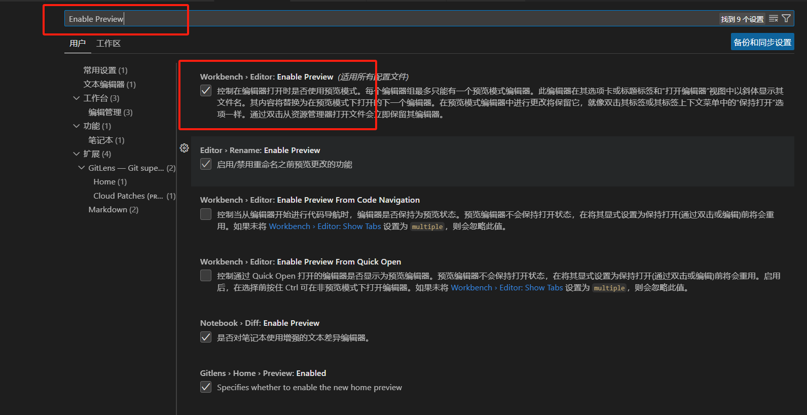Screen dimensions: 807x415
Task: Click Enable Preview From Code Navigation title
Action: tap(310, 200)
